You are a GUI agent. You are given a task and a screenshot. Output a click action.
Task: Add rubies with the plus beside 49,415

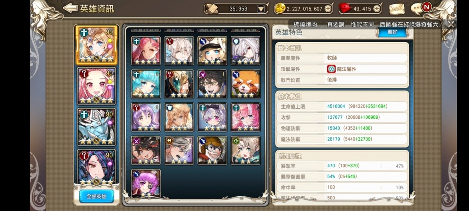coord(376,9)
